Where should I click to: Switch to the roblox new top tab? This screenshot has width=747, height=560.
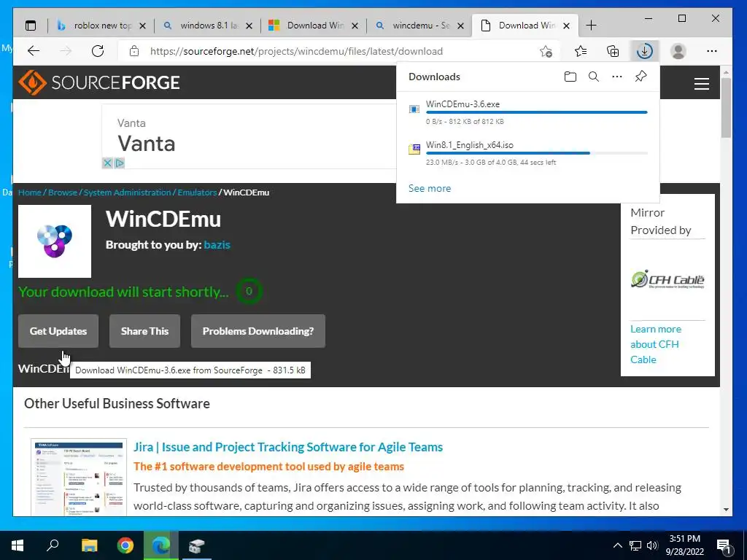point(101,26)
